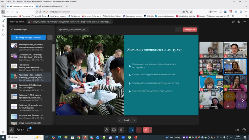Open the participants list showing 37
Viewport: 249px width, 140px height.
tap(20, 130)
